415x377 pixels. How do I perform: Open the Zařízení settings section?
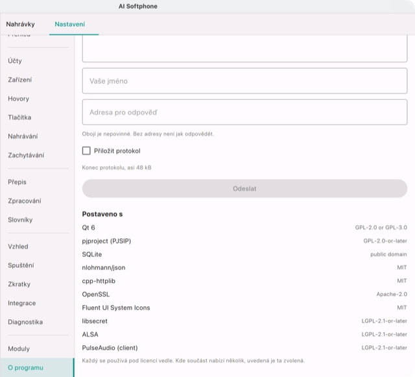[x=37, y=80]
